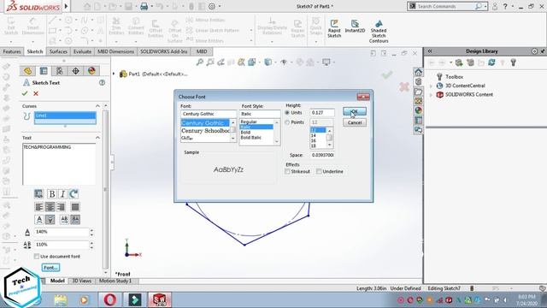
Task: Open the ConfigurationManager tab icon
Action: [x=60, y=71]
